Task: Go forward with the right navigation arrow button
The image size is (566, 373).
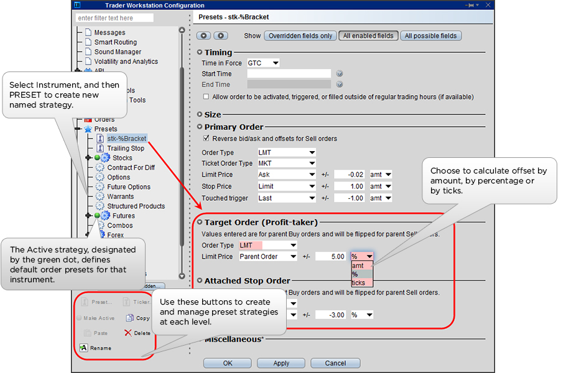Action: pyautogui.click(x=221, y=35)
